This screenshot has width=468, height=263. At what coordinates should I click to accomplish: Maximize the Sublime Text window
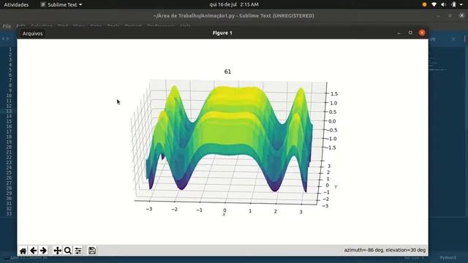[x=450, y=15]
